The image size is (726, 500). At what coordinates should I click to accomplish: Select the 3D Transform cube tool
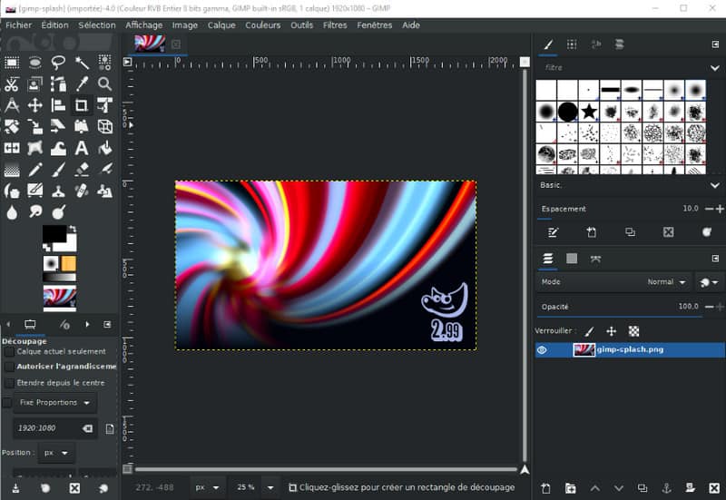point(105,126)
